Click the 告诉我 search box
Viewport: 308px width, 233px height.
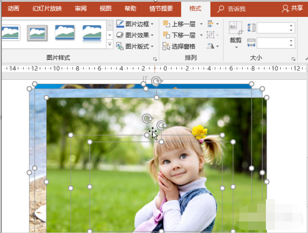coord(232,9)
